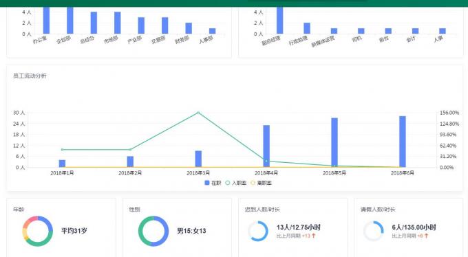Click the red up arrow beside +6
The width and height of the screenshot is (468, 257).
pos(426,236)
